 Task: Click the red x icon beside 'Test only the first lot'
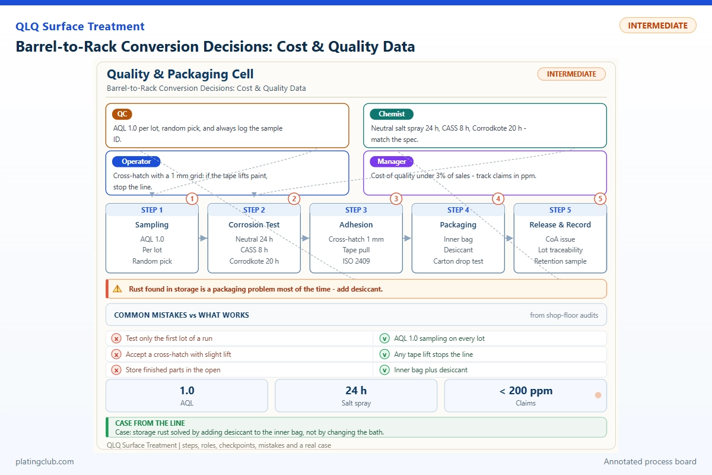(116, 338)
